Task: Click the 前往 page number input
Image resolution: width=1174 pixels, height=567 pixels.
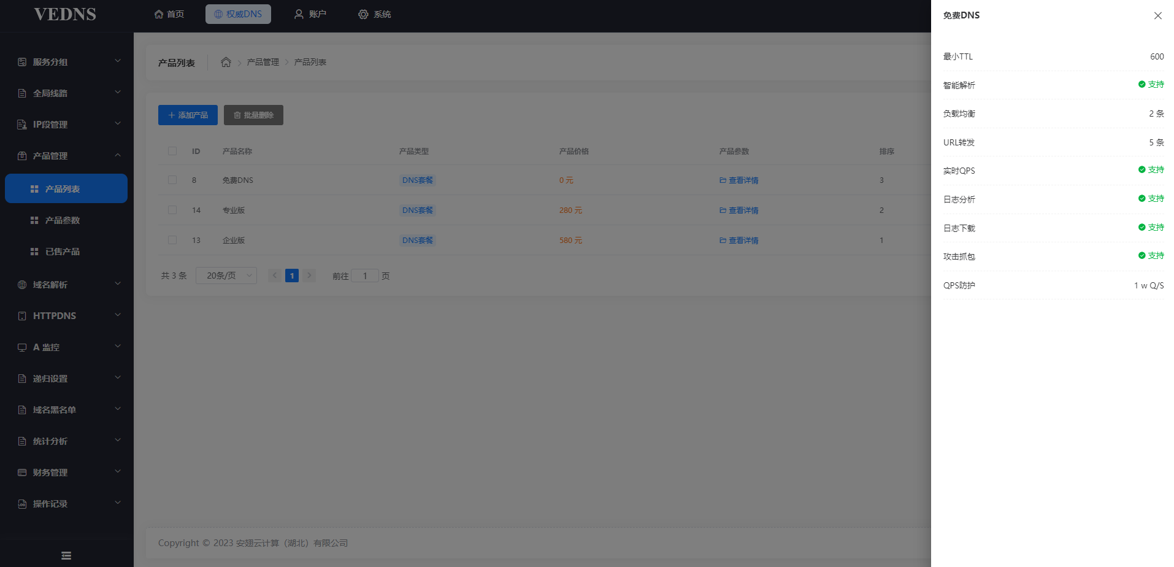Action: coord(365,276)
